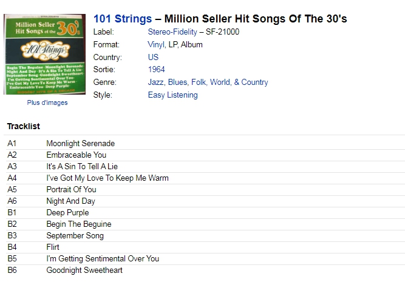Click the Tracklist heading
The image size is (405, 282).
(24, 126)
